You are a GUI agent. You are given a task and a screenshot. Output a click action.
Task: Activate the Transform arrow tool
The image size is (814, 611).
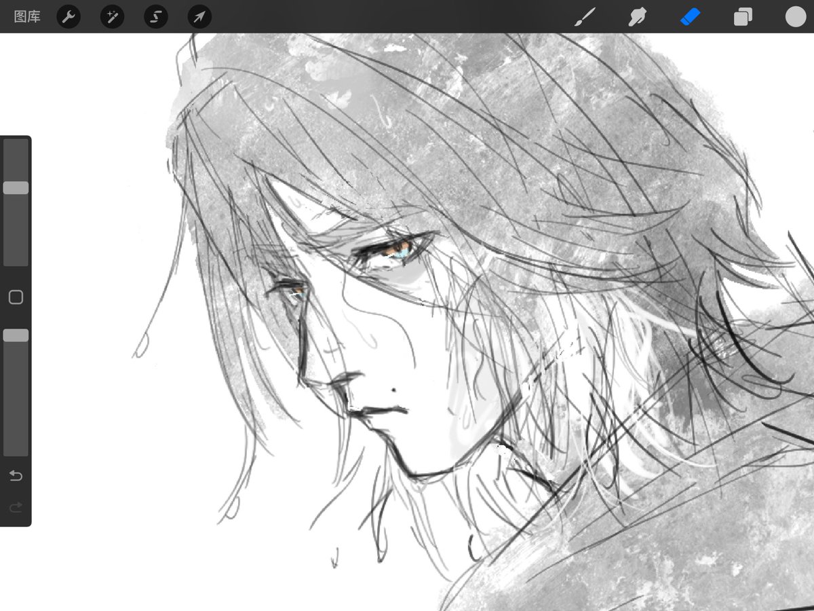[x=199, y=16]
